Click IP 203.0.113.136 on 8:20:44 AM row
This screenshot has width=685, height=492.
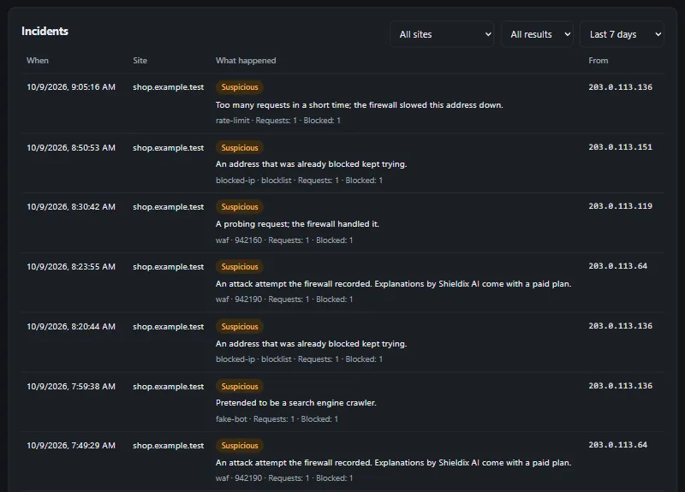click(x=620, y=326)
